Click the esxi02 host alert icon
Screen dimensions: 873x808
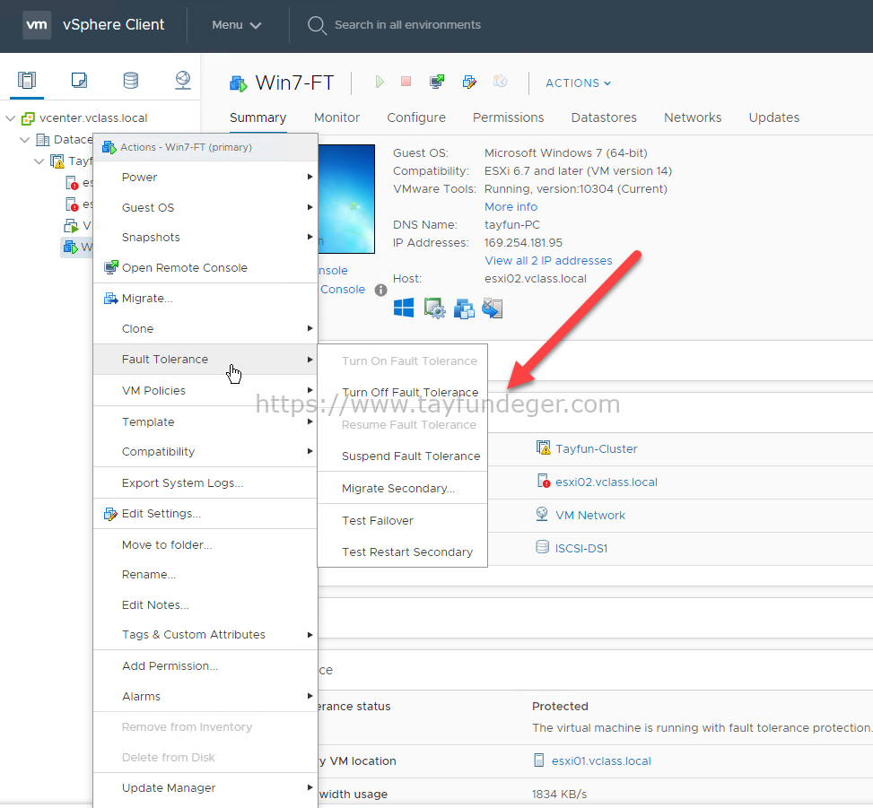point(544,482)
